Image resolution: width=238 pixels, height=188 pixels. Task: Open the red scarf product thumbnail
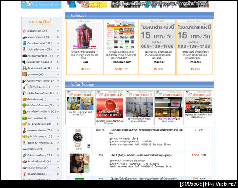click(x=84, y=36)
